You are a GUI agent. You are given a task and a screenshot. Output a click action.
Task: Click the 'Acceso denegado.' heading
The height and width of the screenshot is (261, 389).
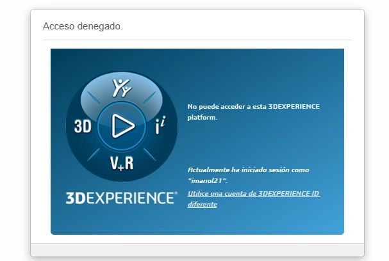coord(83,26)
